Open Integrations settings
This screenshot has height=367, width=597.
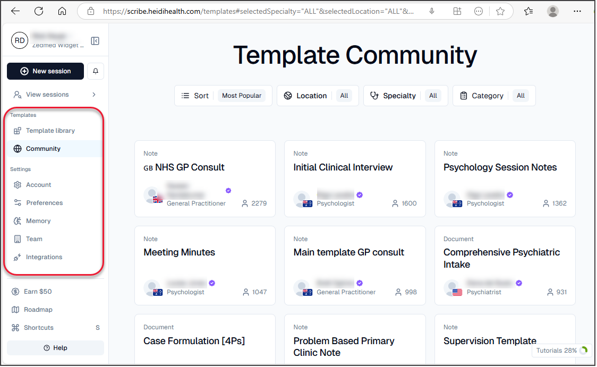click(55, 258)
